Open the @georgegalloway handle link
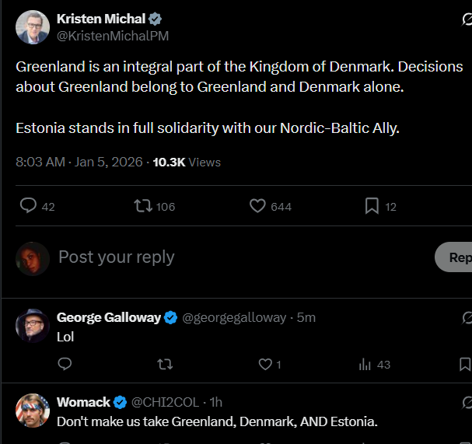This screenshot has height=444, width=472. tap(234, 317)
